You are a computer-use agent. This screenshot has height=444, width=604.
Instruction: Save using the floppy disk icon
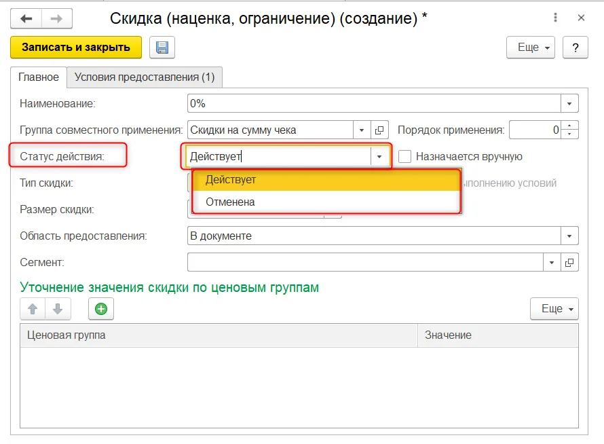[162, 48]
